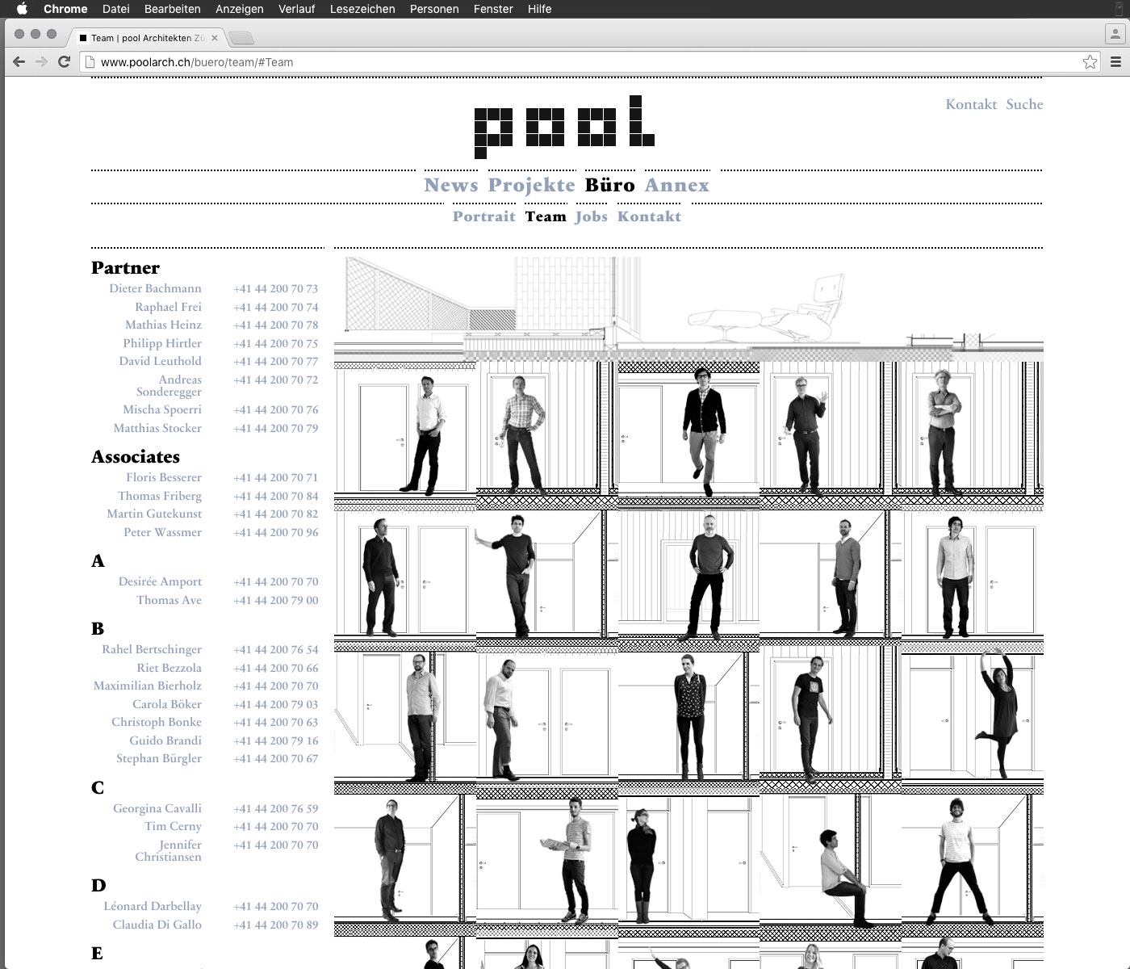
Task: Bookmark this page with the star icon
Action: 1090,62
